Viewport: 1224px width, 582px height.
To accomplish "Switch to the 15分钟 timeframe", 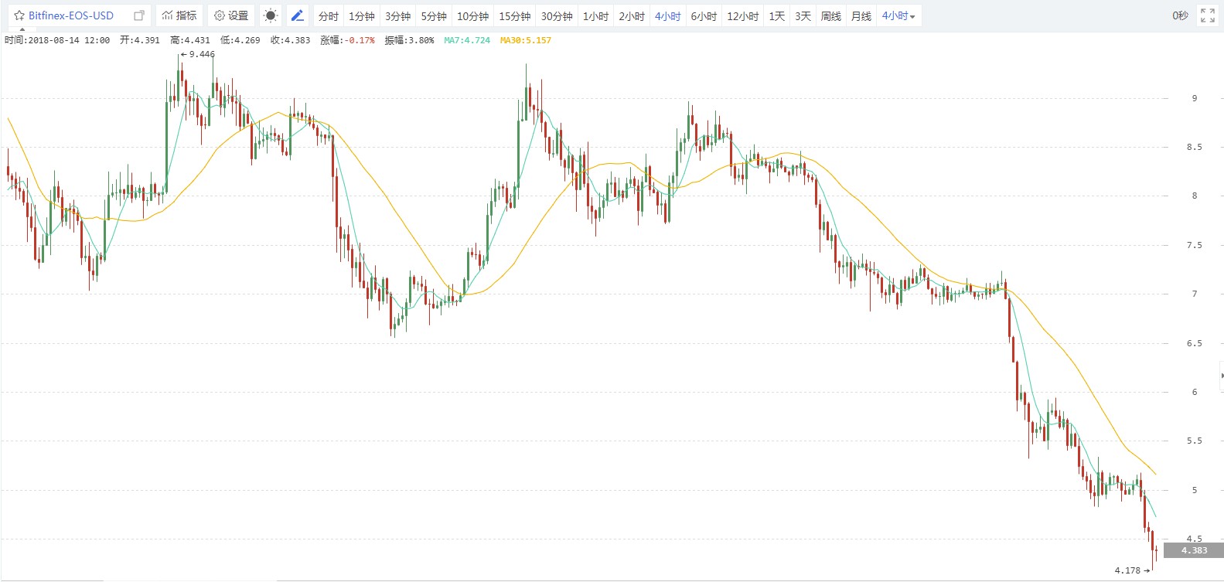I will click(514, 16).
